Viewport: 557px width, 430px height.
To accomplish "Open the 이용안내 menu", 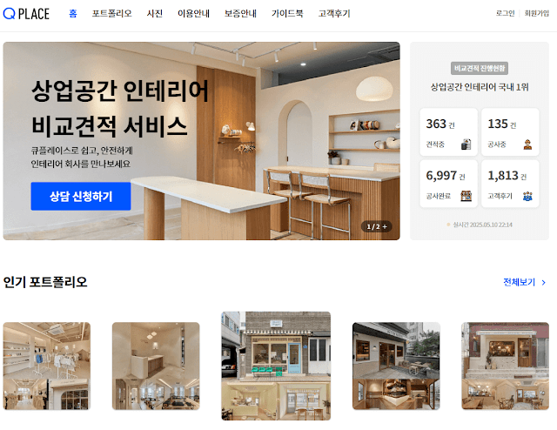I will pos(193,14).
